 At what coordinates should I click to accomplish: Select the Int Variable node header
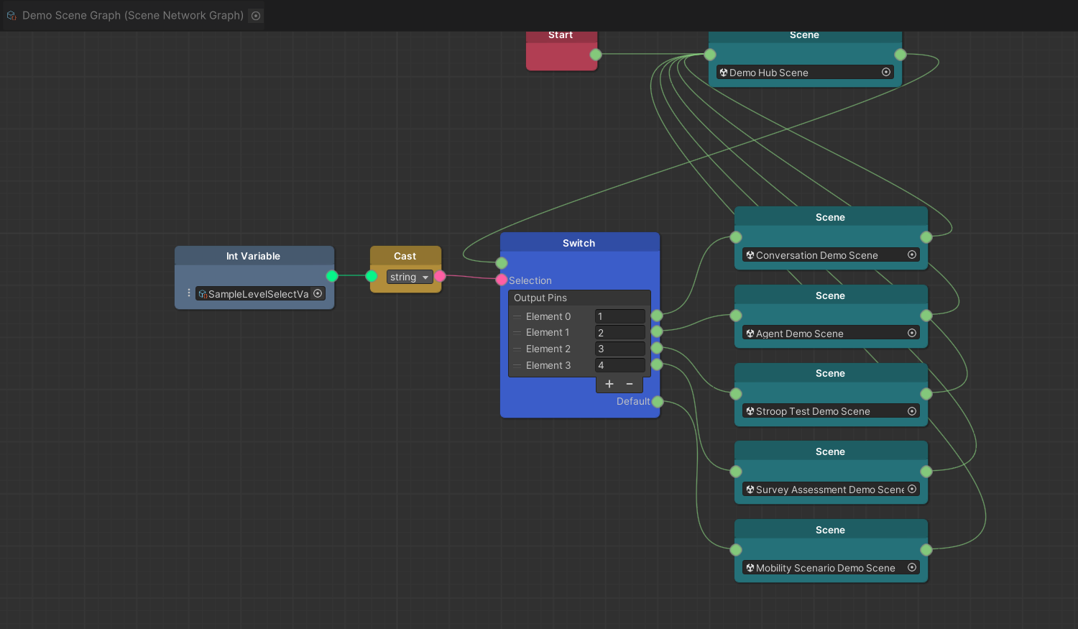pyautogui.click(x=254, y=256)
